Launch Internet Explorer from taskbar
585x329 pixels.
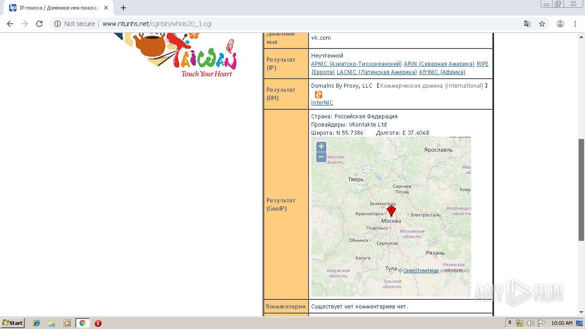(37, 323)
